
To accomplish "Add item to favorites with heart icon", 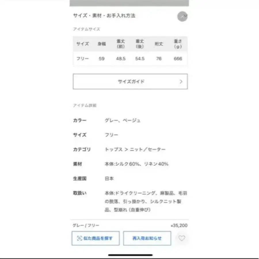I will tap(182, 238).
